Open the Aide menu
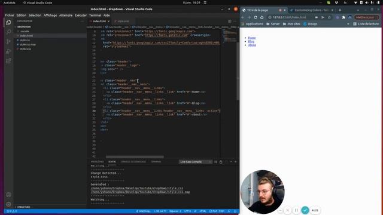 tap(107, 15)
